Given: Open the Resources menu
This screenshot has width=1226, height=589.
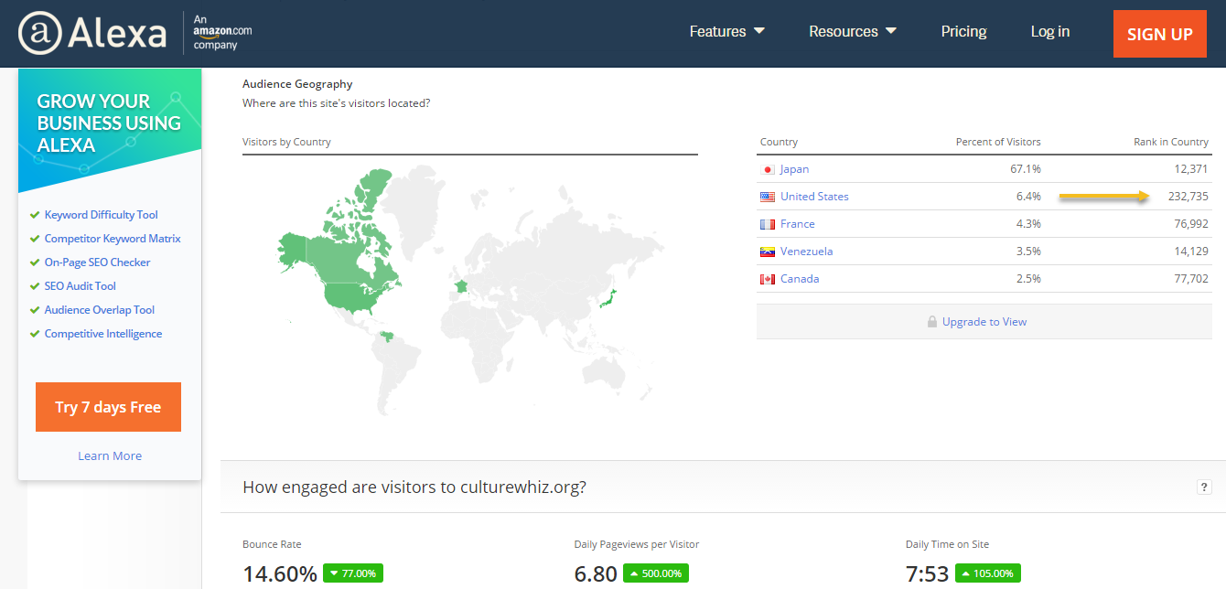Looking at the screenshot, I should pos(853,31).
